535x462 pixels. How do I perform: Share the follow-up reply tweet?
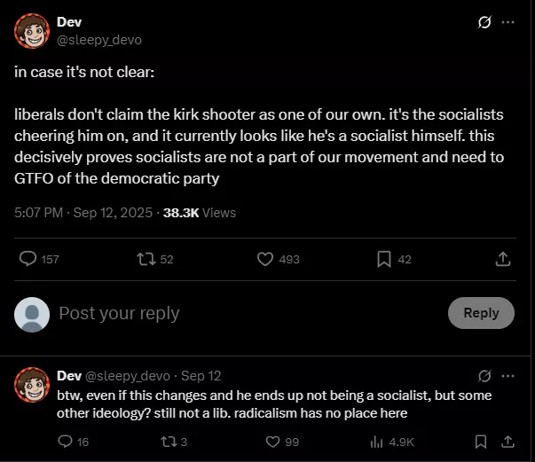pyautogui.click(x=507, y=442)
